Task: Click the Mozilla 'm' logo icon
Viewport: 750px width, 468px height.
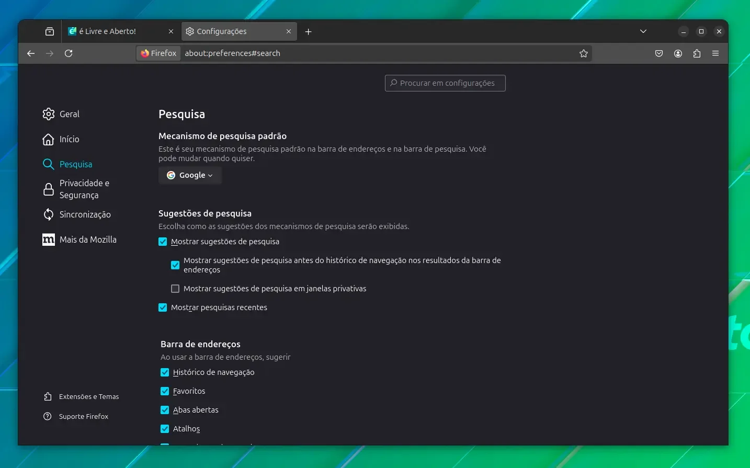Action: click(49, 239)
